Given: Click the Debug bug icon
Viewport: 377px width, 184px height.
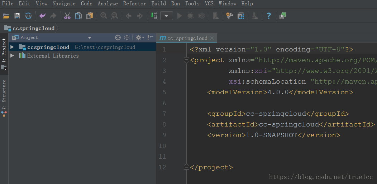Looking at the screenshot, I should [190, 16].
